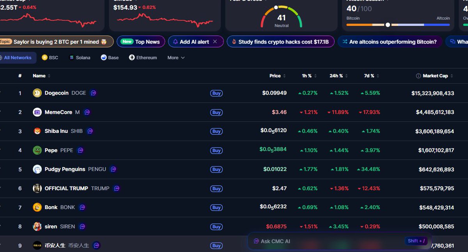Click Dogecoin price $0.09949

point(275,93)
